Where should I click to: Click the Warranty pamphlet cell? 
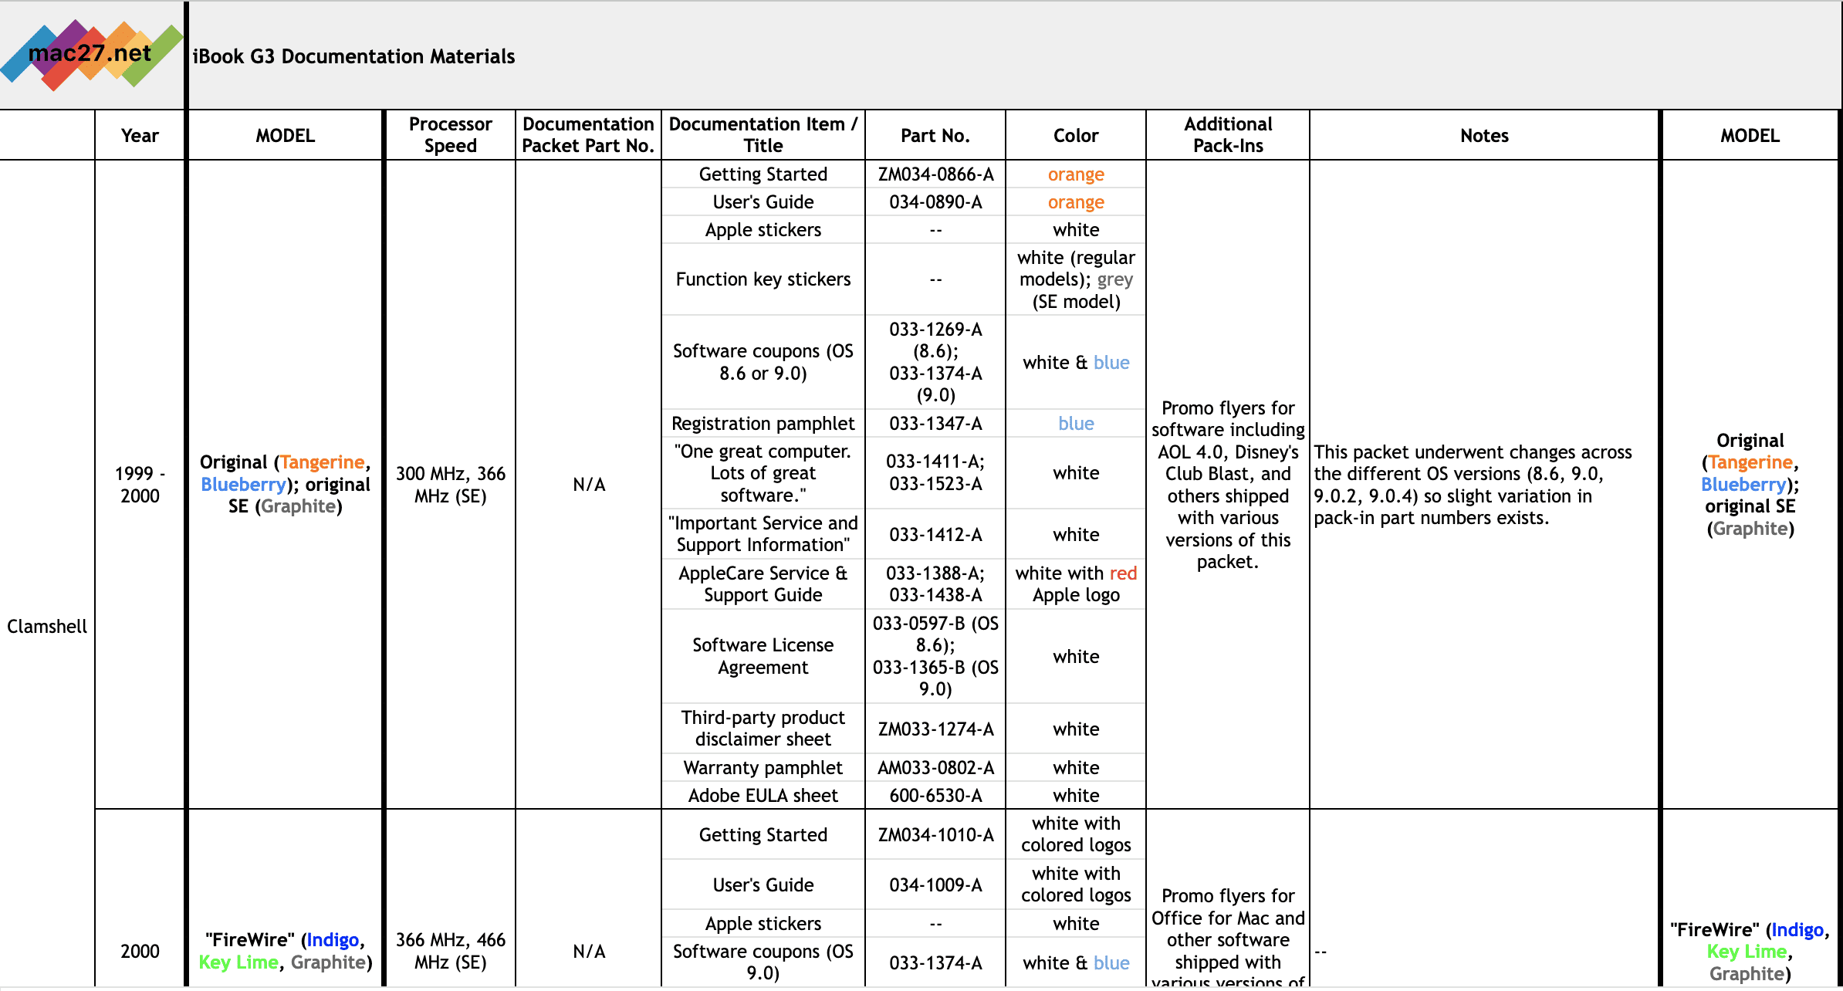(763, 767)
